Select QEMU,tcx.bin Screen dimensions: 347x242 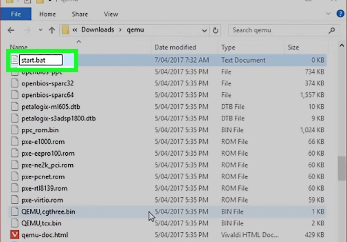click(41, 223)
